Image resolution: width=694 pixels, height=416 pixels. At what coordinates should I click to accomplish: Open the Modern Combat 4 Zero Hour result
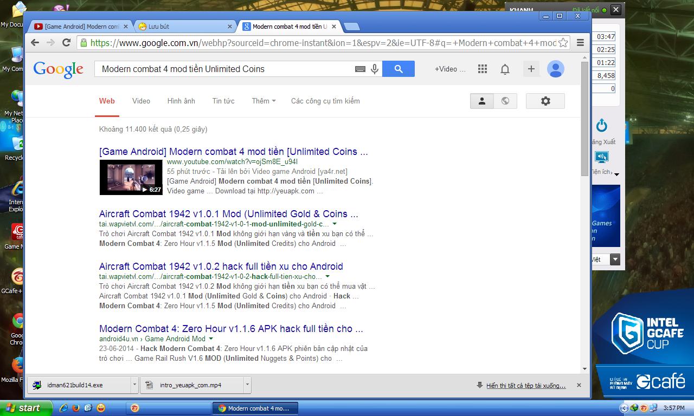(x=231, y=329)
